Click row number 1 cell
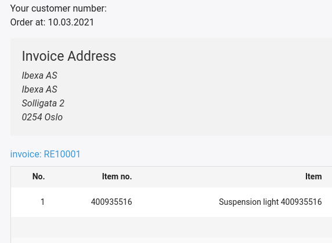 click(x=42, y=202)
